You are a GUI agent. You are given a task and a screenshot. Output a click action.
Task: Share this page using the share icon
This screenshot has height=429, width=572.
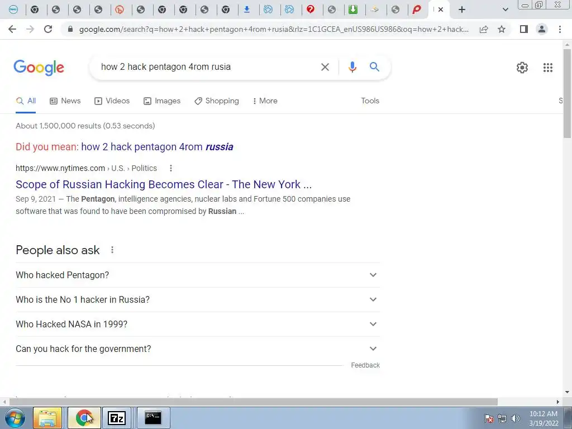point(484,29)
